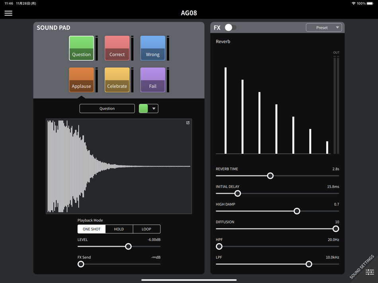The width and height of the screenshot is (378, 283).
Task: Select HOLD playback mode
Action: tap(119, 229)
